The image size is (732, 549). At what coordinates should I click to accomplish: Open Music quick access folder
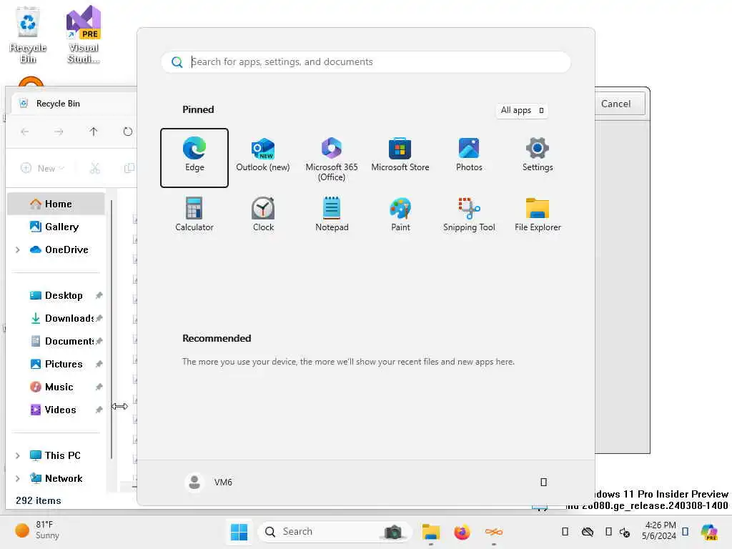pos(56,387)
